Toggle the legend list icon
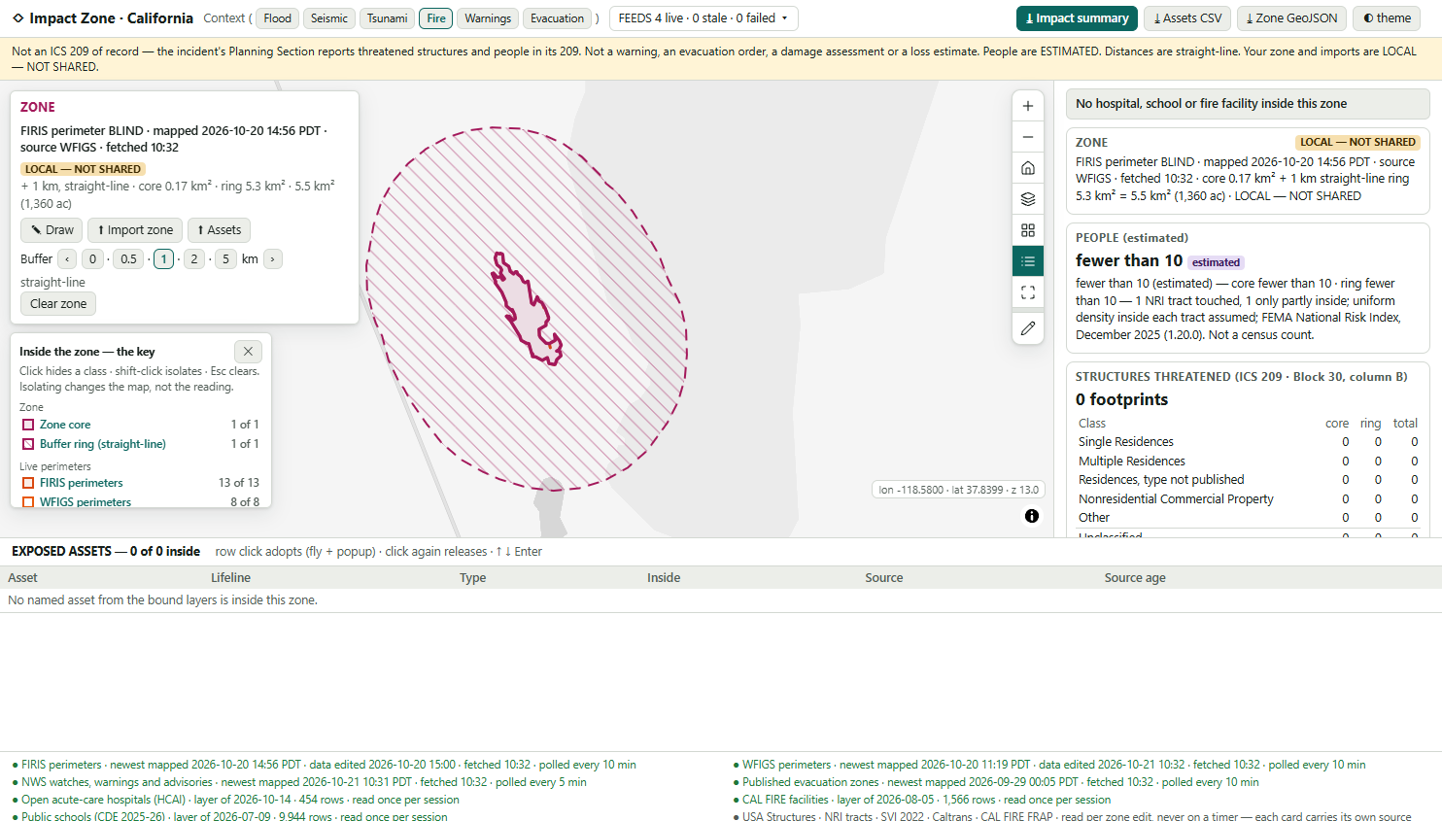Screen dimensions: 1442x821 tap(1028, 261)
